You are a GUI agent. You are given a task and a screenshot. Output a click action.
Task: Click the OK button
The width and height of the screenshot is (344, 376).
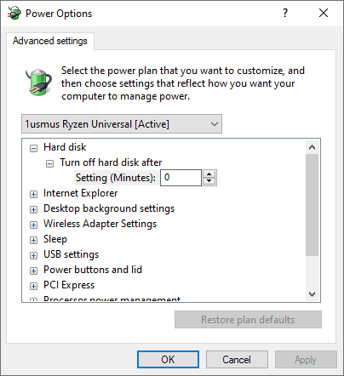(x=168, y=360)
